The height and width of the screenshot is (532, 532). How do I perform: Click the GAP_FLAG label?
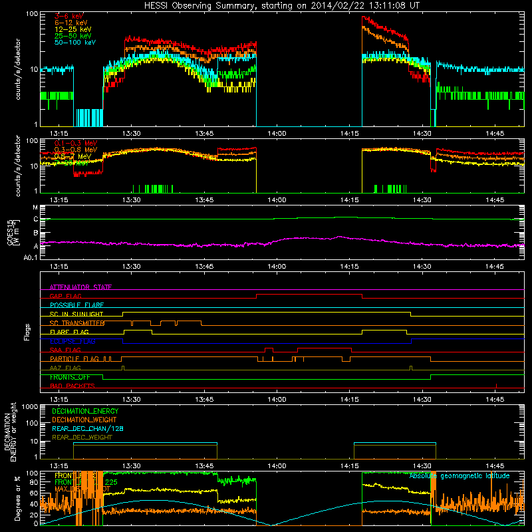65,296
